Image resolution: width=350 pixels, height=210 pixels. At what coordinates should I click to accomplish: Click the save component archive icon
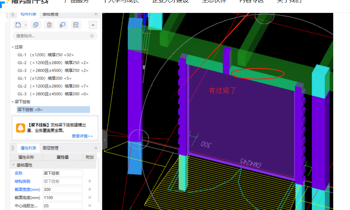click(76, 25)
